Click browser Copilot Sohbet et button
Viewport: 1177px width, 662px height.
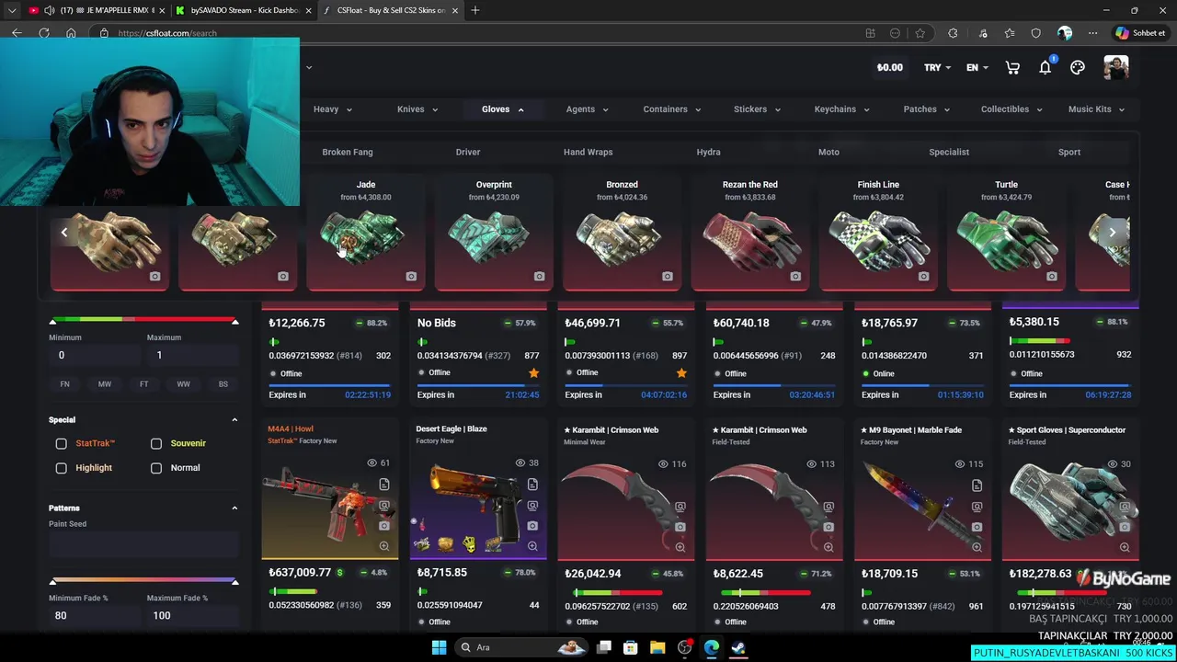click(x=1140, y=33)
